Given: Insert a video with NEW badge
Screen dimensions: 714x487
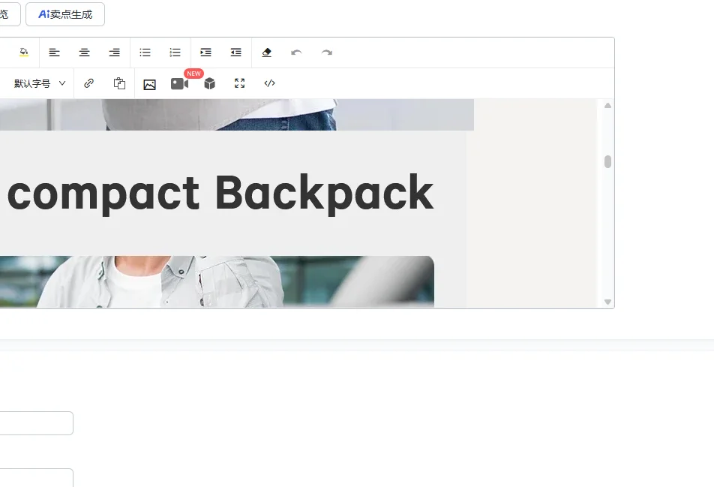Looking at the screenshot, I should (x=179, y=84).
